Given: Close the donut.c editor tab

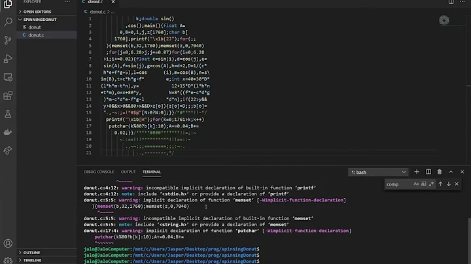Looking at the screenshot, I should click(x=113, y=2).
